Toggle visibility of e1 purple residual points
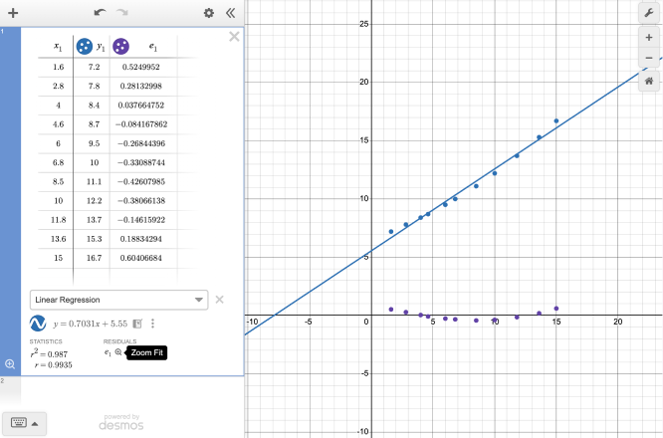Viewport: 663px width, 438px height. (120, 47)
